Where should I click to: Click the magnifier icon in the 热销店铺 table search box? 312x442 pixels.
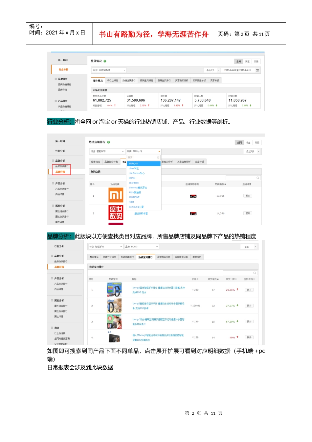[x=258, y=178]
